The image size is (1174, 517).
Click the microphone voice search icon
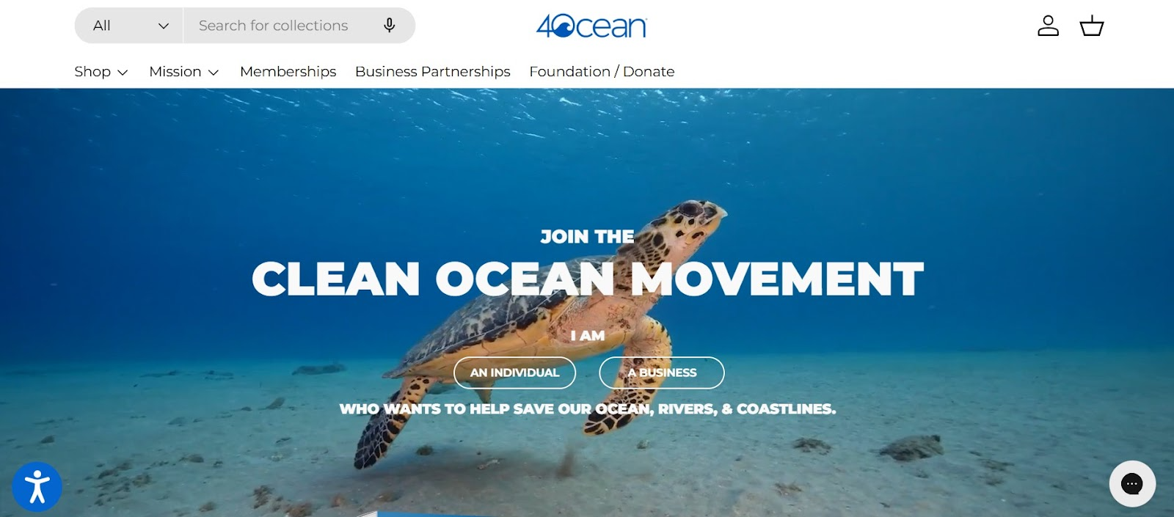[x=390, y=26]
